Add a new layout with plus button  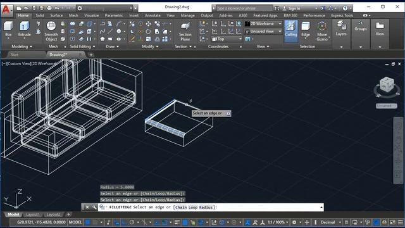pos(69,214)
